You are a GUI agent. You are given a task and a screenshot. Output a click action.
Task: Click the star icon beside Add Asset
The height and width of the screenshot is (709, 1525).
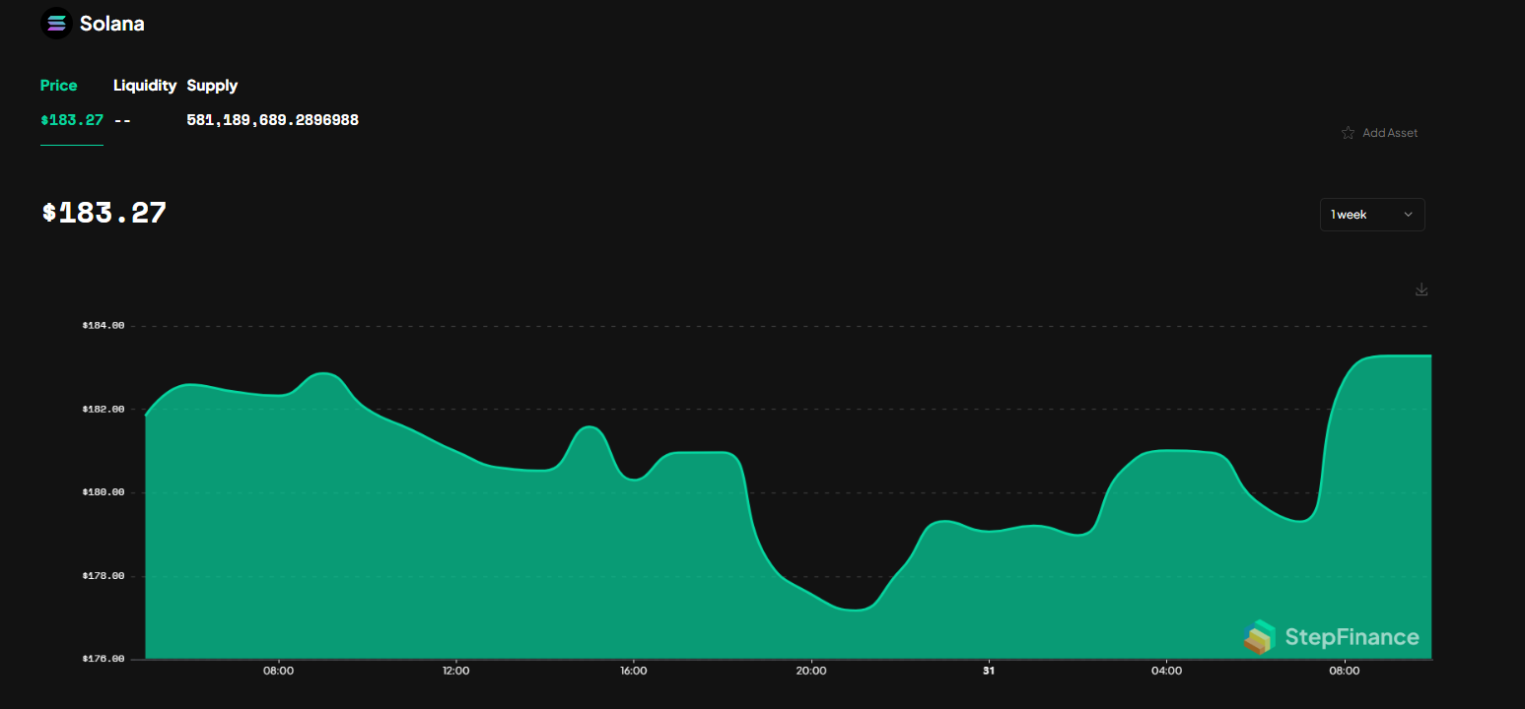coord(1348,133)
